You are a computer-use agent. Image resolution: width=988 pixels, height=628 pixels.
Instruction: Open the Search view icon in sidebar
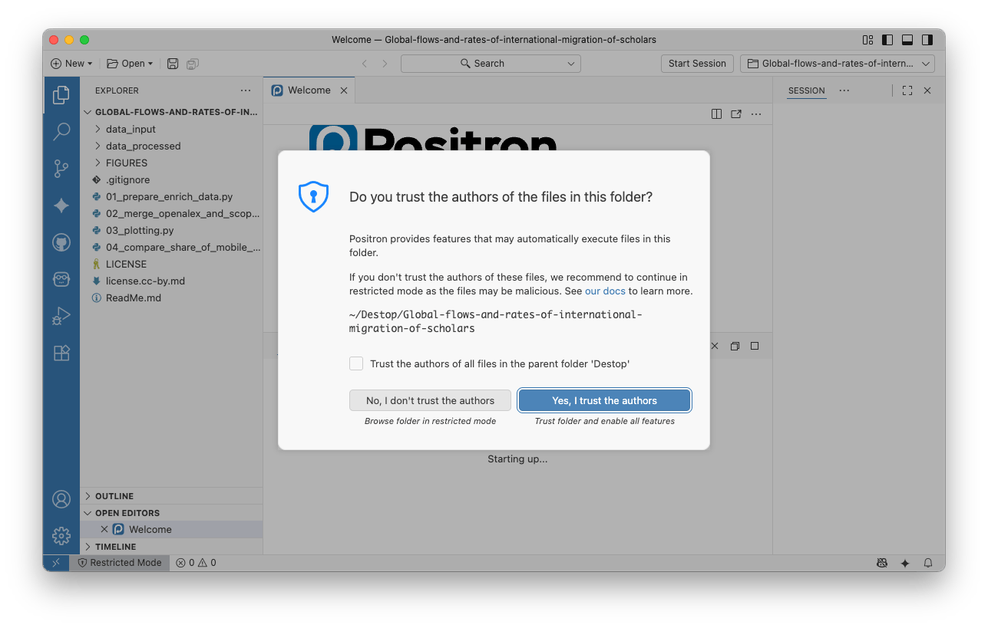coord(61,132)
